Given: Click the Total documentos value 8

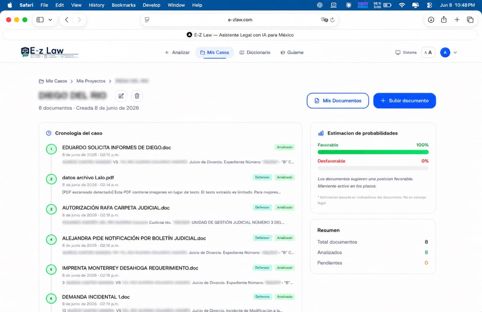Looking at the screenshot, I should coord(426,242).
